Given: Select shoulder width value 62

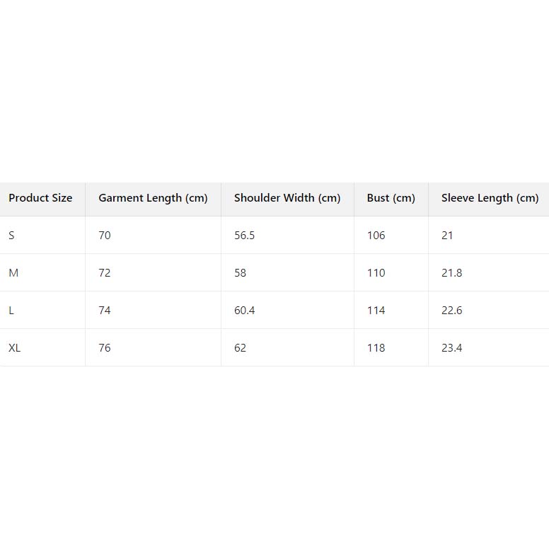Looking at the screenshot, I should pos(240,348).
